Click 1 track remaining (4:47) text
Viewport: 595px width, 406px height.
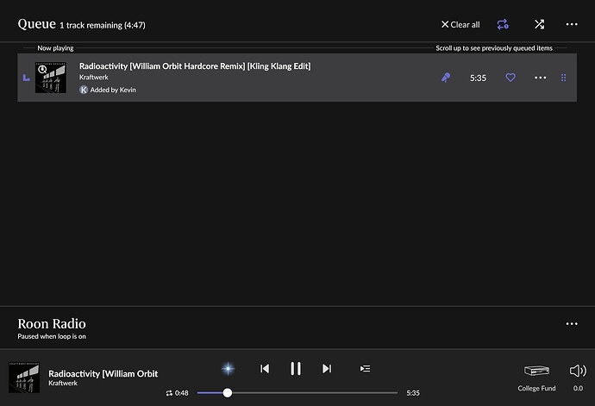[x=103, y=25]
